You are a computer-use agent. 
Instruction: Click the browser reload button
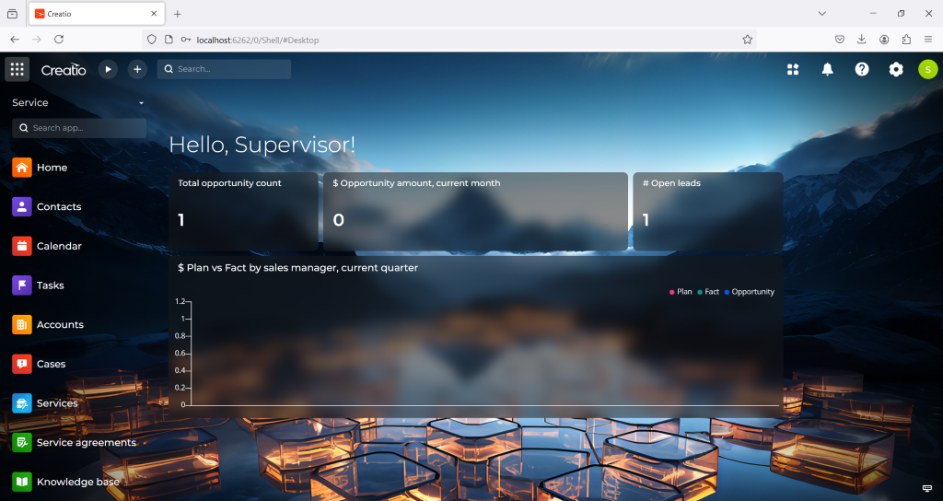pyautogui.click(x=59, y=39)
